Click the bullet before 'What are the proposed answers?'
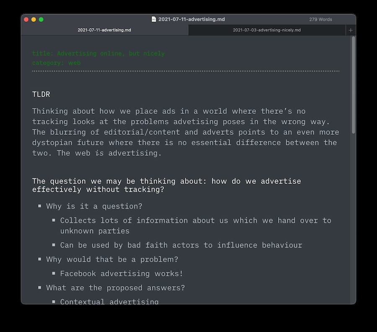Screen dimensions: 377x332 tap(40, 288)
